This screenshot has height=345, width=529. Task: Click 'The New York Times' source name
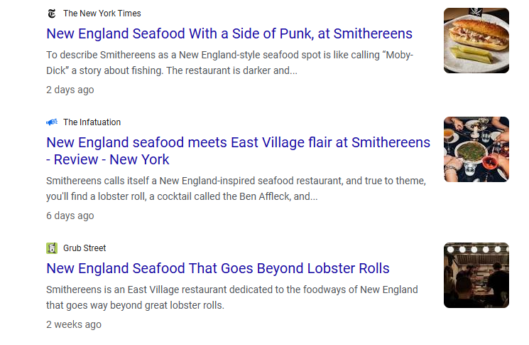point(102,14)
